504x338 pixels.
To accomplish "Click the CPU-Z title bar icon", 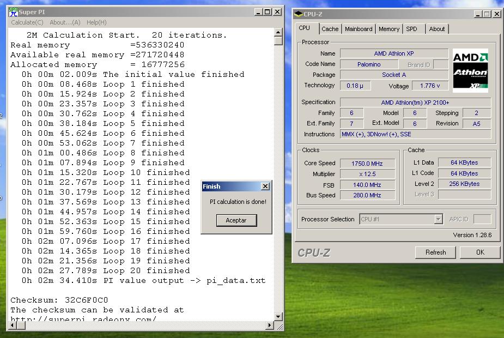I will pyautogui.click(x=298, y=14).
